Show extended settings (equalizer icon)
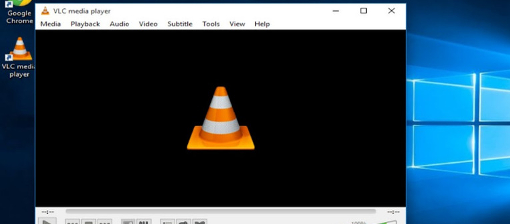Image resolution: width=510 pixels, height=224 pixels. click(144, 222)
